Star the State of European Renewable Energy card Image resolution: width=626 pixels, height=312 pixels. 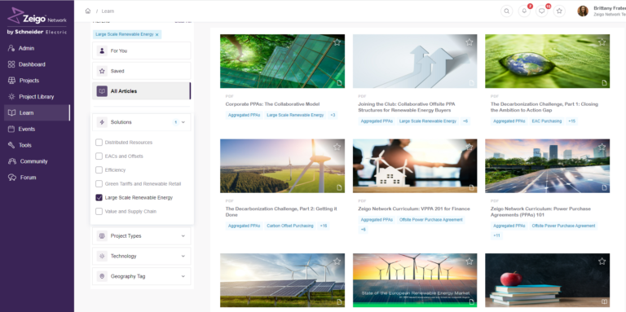[469, 261]
